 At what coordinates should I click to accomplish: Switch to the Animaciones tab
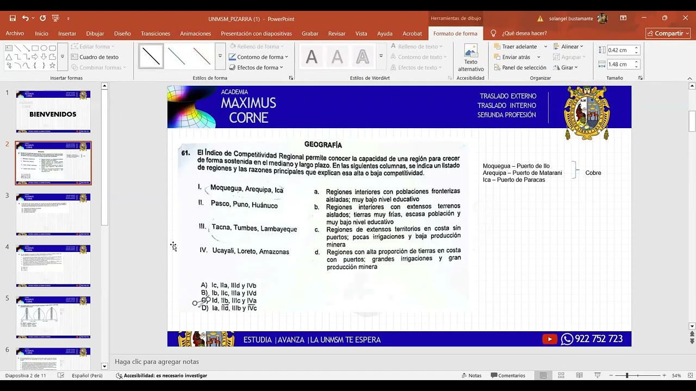(x=195, y=34)
